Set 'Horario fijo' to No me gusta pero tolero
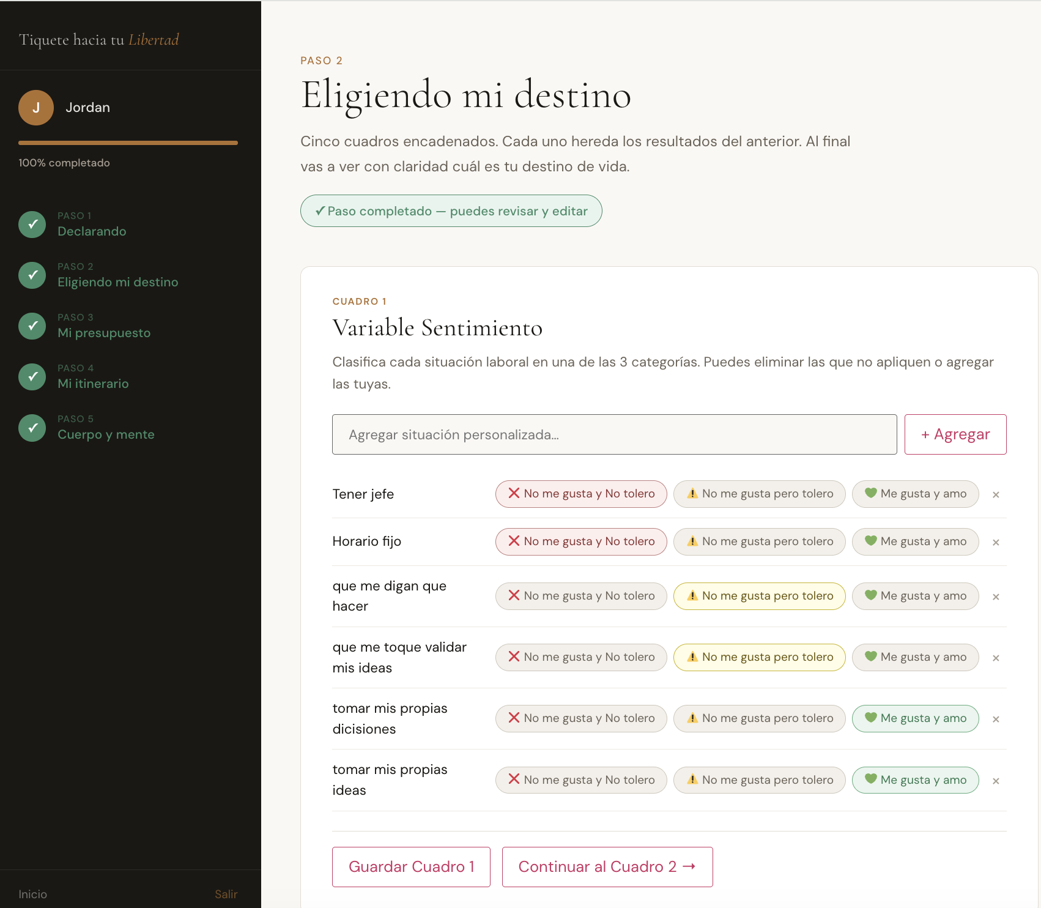The width and height of the screenshot is (1041, 908). click(x=759, y=541)
